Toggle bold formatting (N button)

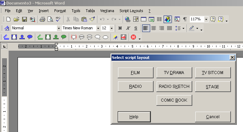tap(120, 28)
